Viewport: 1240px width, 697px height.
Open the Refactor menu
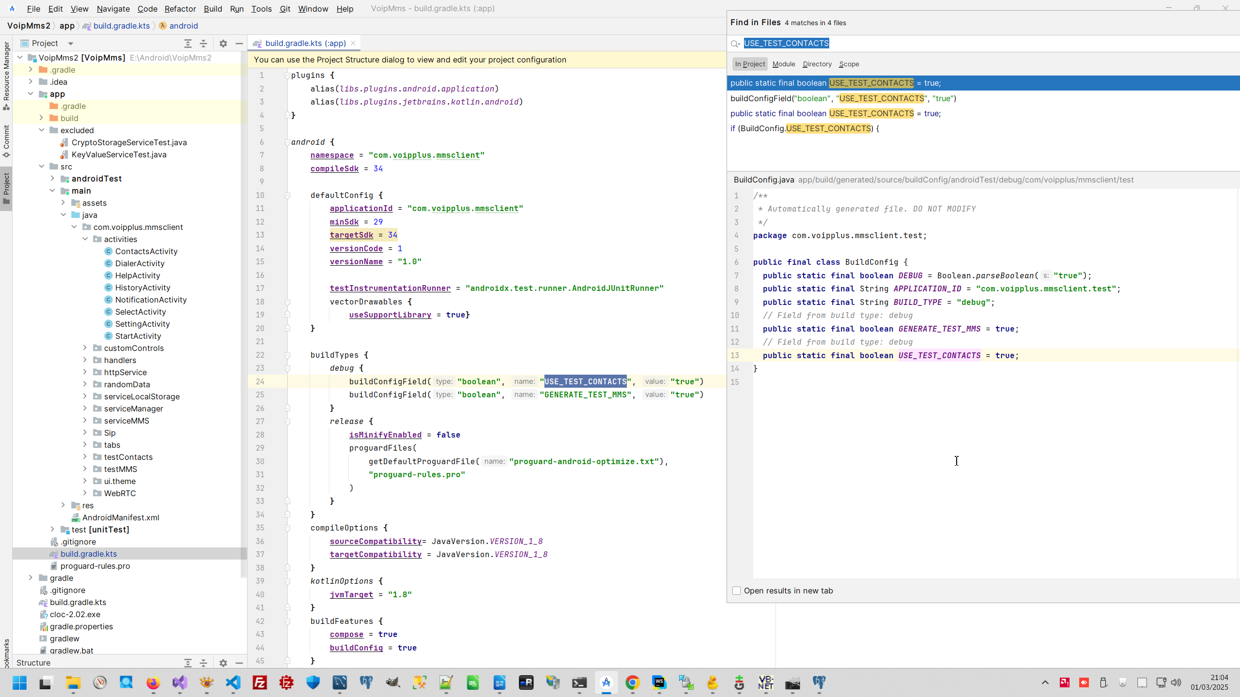point(180,9)
